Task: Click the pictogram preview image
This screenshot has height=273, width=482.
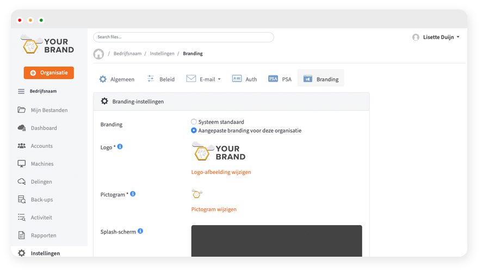Action: coord(197,194)
